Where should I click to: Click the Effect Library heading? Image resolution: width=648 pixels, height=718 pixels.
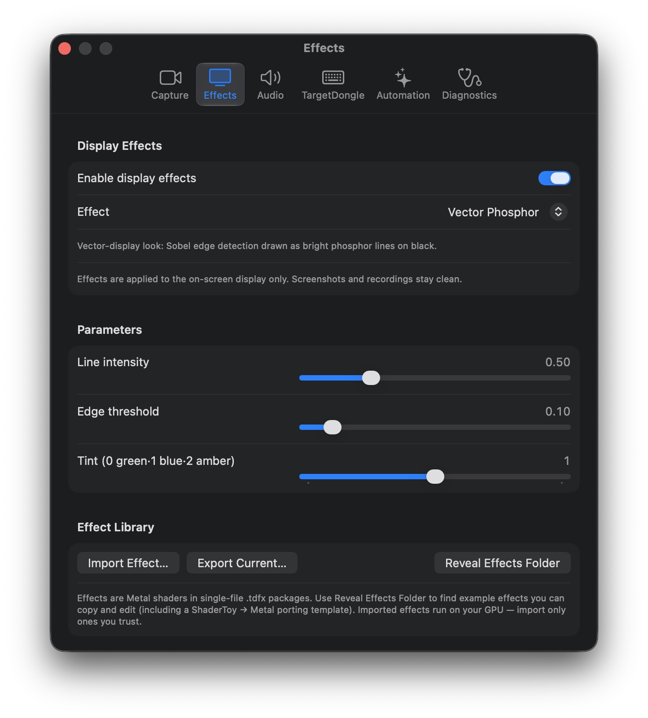tap(115, 527)
